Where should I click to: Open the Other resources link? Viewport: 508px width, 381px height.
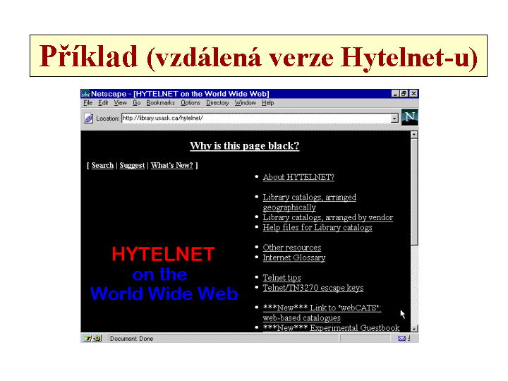(292, 248)
